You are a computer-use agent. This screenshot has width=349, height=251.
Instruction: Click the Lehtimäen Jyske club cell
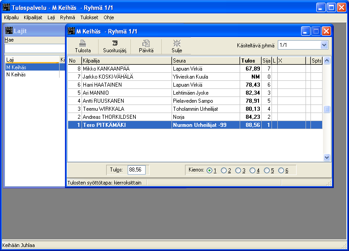coord(206,93)
